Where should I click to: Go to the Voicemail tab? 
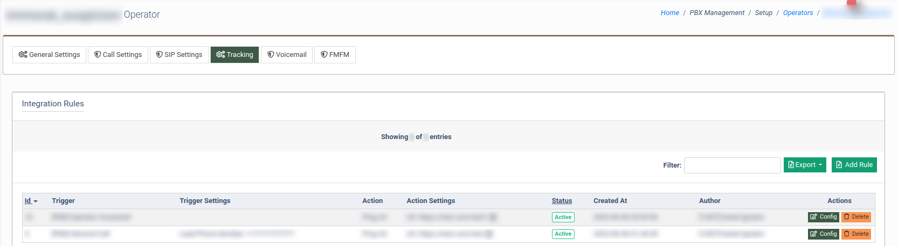point(287,55)
